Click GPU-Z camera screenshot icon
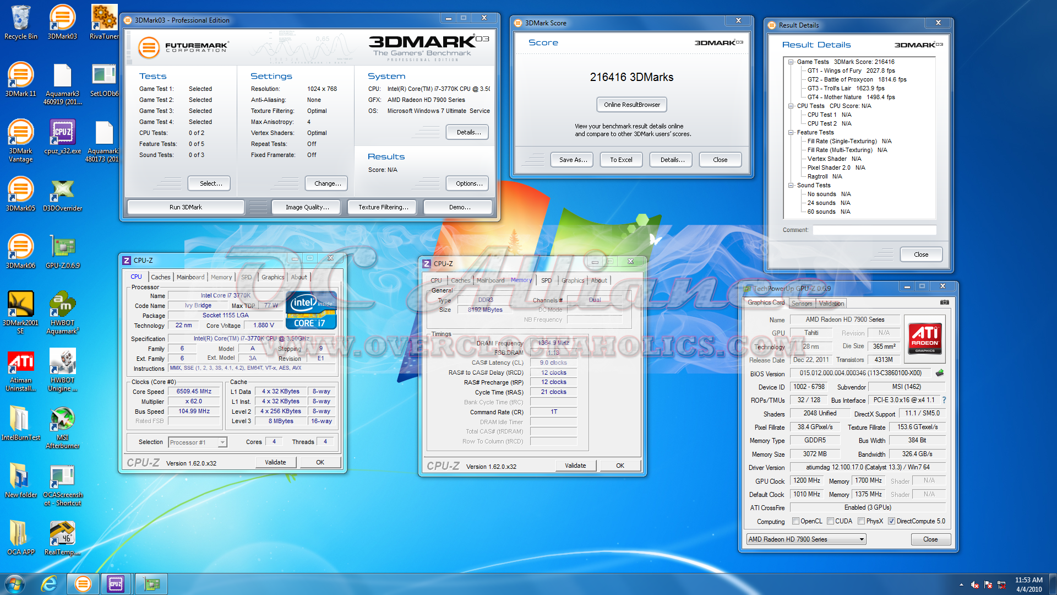 click(944, 302)
